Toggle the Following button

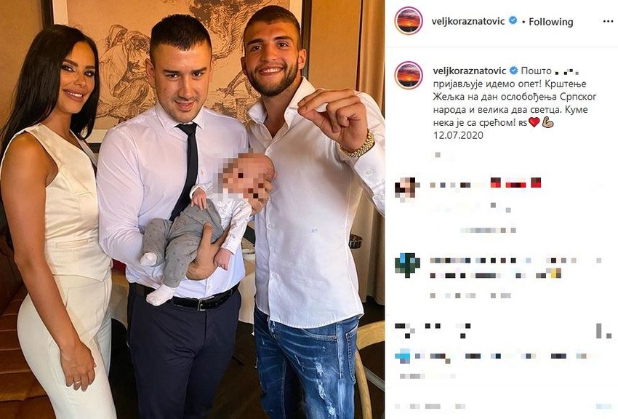tap(550, 22)
